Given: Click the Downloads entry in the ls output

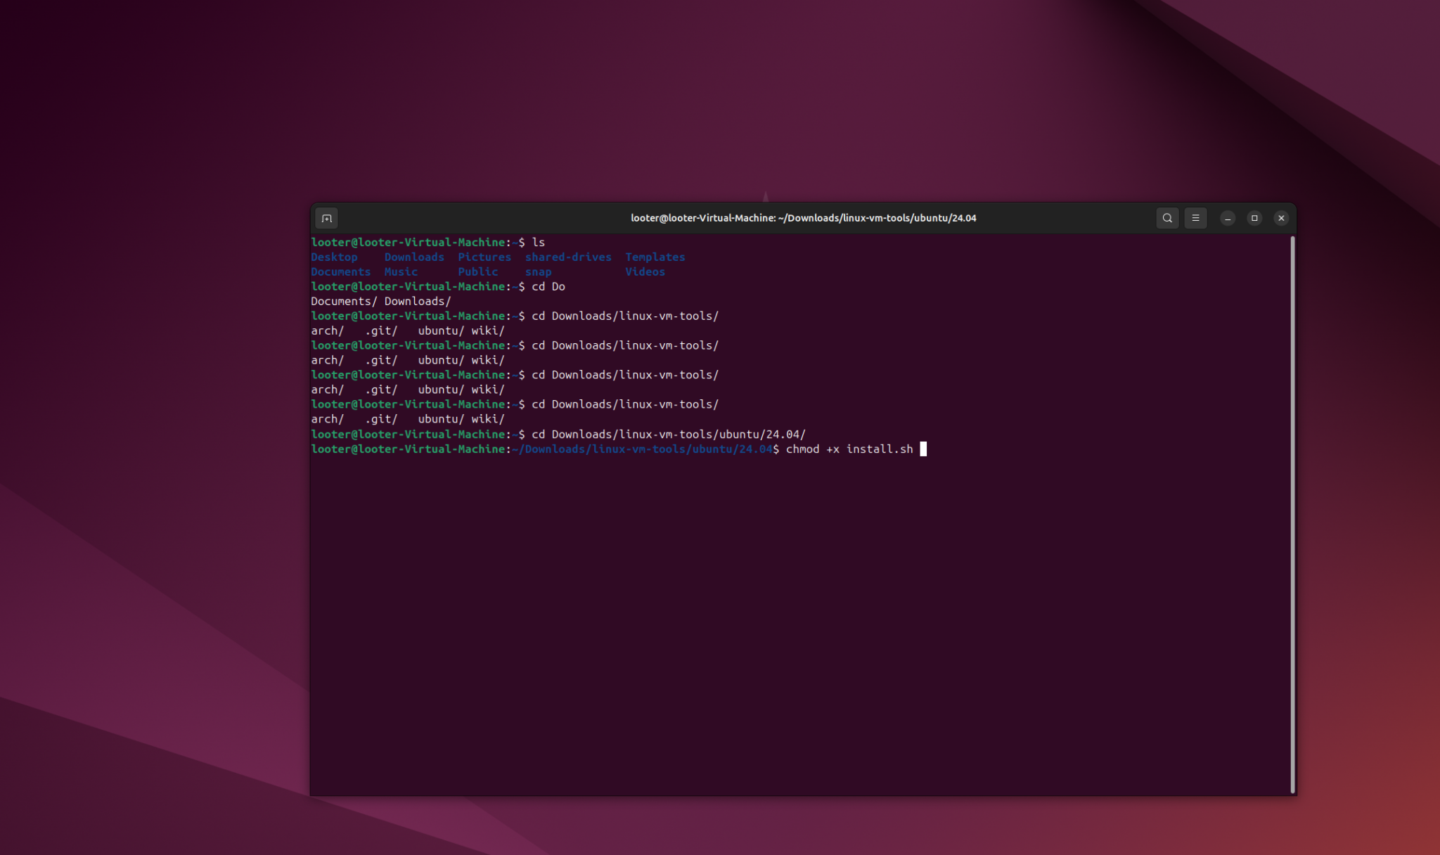Looking at the screenshot, I should tap(414, 257).
